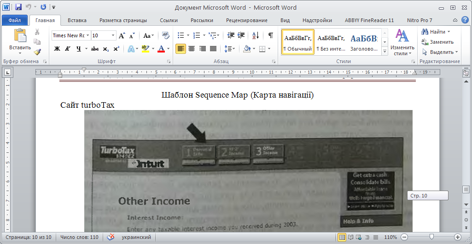Click the Redo/Repeat icon

click(x=43, y=7)
